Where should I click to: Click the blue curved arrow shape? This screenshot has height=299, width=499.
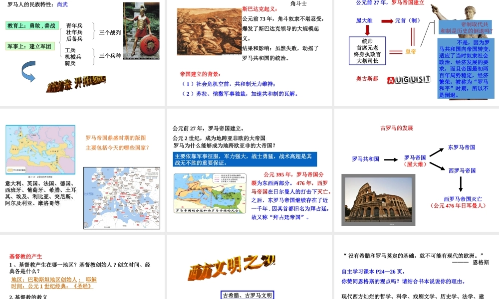(x=28, y=71)
